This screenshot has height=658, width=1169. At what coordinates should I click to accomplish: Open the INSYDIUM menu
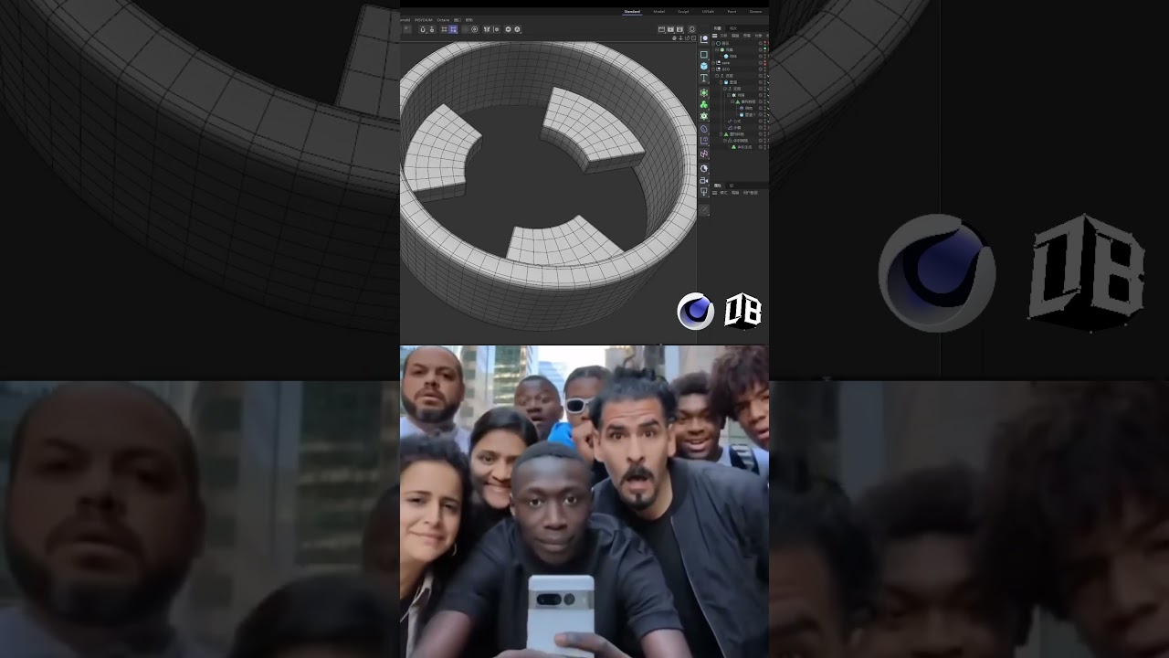[x=424, y=20]
